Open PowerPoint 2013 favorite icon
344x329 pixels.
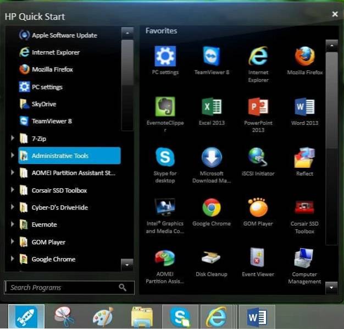258,107
